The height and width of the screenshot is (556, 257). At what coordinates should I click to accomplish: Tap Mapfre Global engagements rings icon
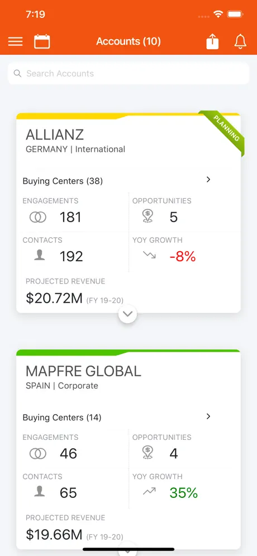click(x=38, y=453)
